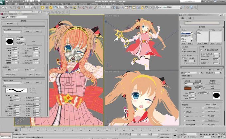Viewport: 226px width, 139px height.
Task: Open the workspace dropdown in title bar
Action: click(x=32, y=1)
